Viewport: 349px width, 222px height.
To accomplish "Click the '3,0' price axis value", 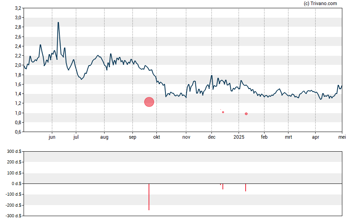I will [x=18, y=18].
